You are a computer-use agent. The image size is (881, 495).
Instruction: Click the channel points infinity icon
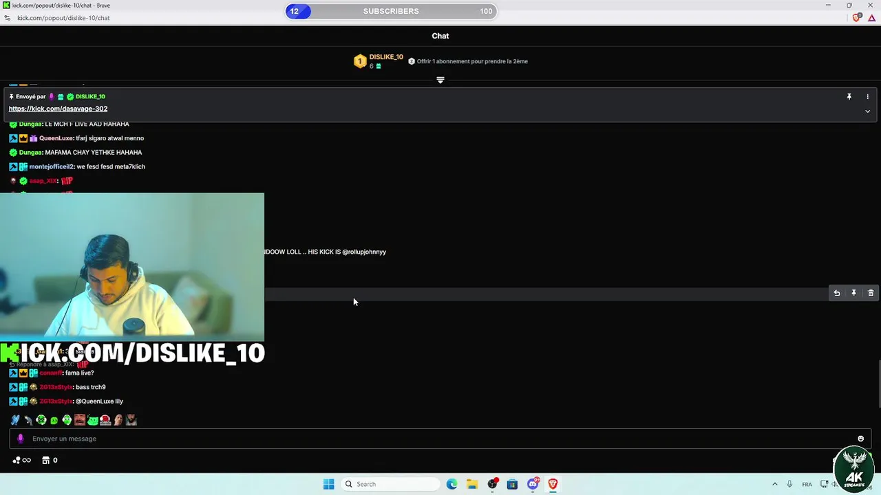click(x=22, y=461)
